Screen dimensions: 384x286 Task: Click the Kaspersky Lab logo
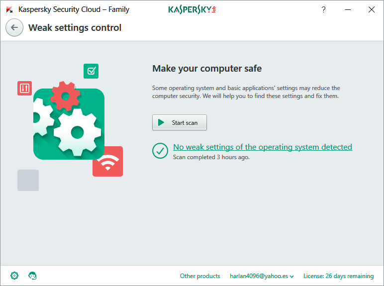point(192,9)
